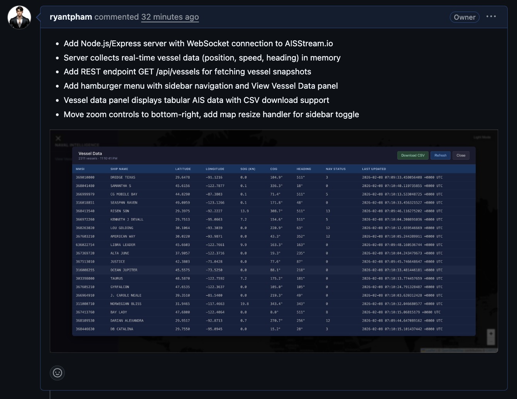Click the COG column header
This screenshot has height=399, width=517.
(274, 169)
